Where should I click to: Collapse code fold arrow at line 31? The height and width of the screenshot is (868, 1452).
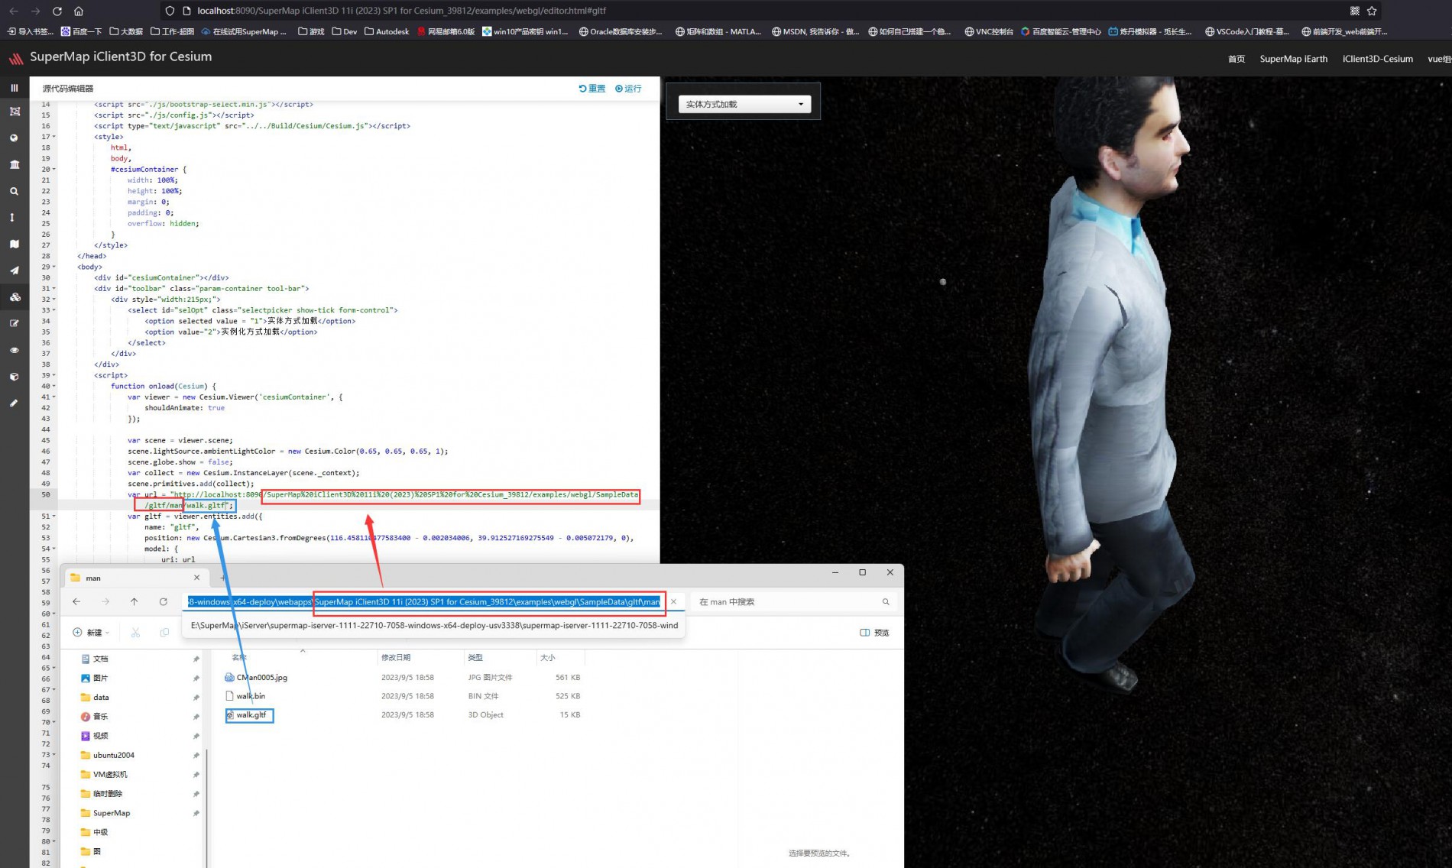tap(53, 289)
